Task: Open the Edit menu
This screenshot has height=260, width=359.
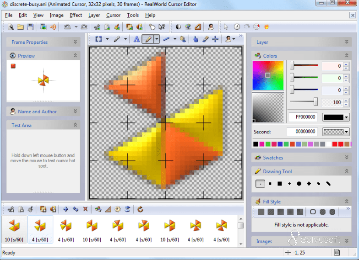Action: [x=23, y=15]
